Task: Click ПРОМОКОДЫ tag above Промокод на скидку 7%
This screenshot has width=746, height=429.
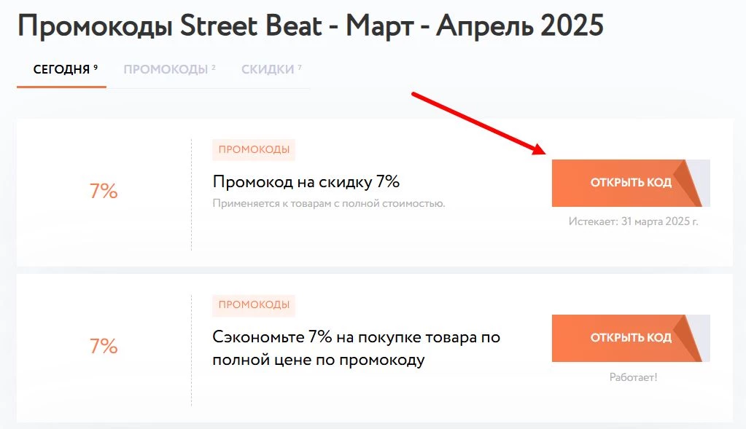Action: pyautogui.click(x=254, y=149)
